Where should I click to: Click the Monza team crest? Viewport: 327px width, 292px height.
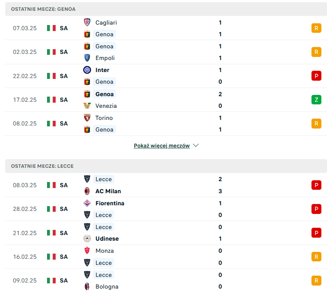(87, 251)
